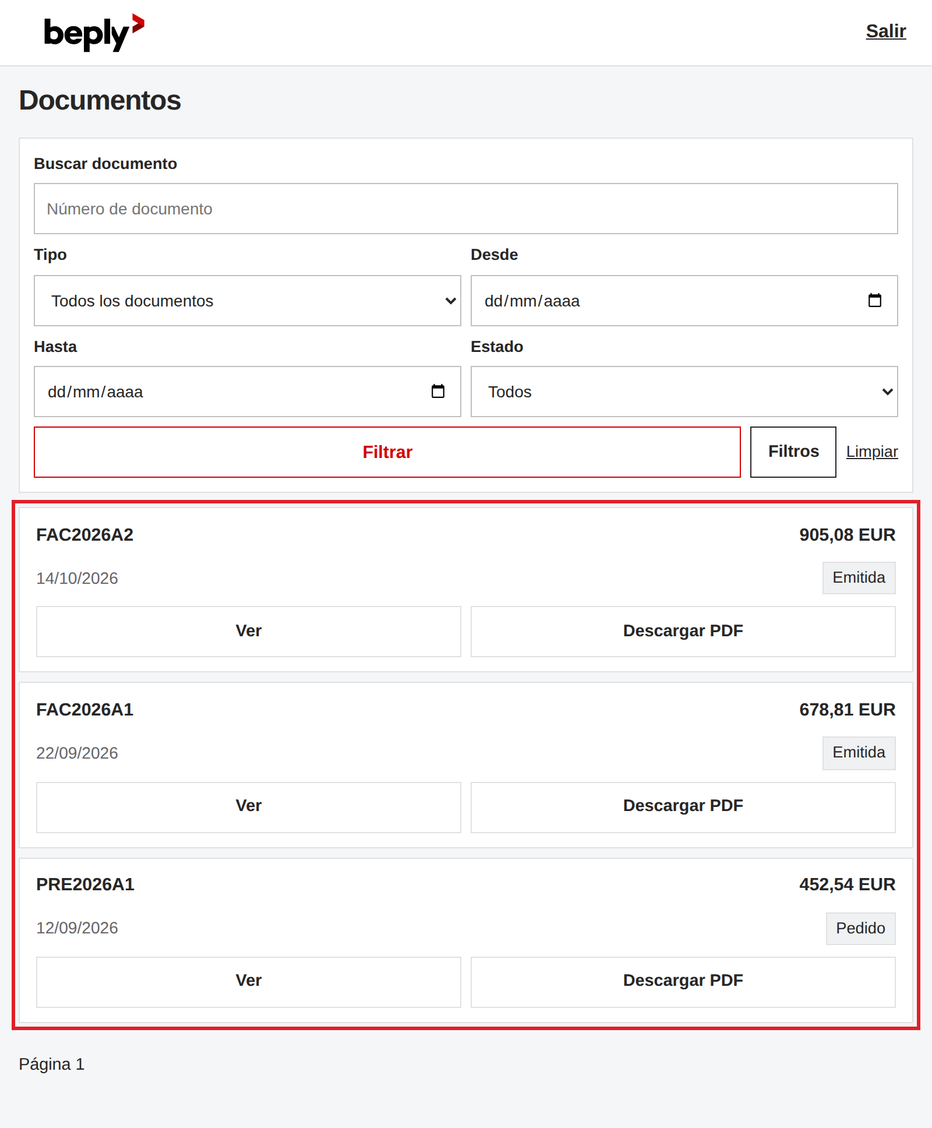Click the Emitida badge of FAC2026A2
The image size is (932, 1128).
point(859,578)
